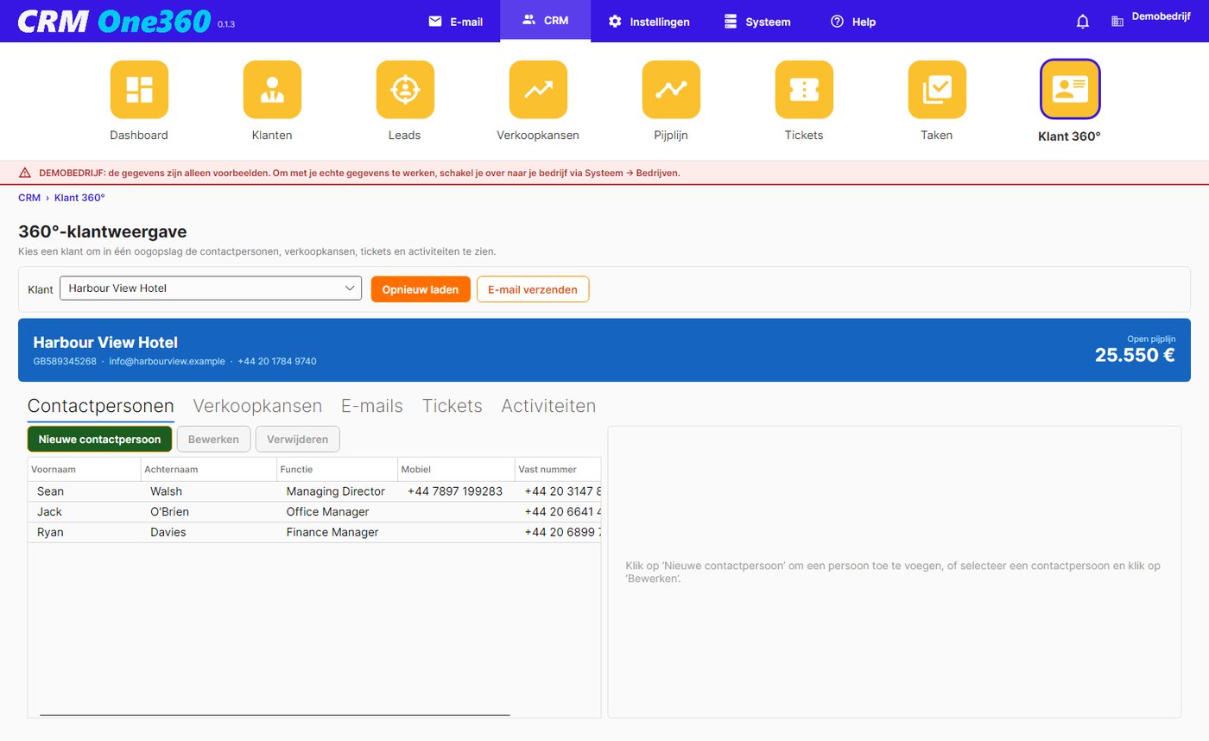Expand the Klant dropdown selector
This screenshot has width=1209, height=741.
(211, 288)
